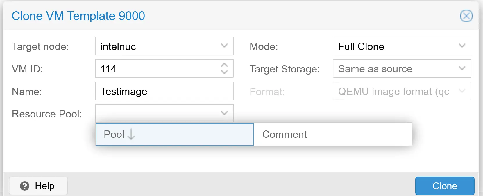Viewport: 483px width, 196px height.
Task: Expand the Target Storage dropdown arrow
Action: pos(462,68)
